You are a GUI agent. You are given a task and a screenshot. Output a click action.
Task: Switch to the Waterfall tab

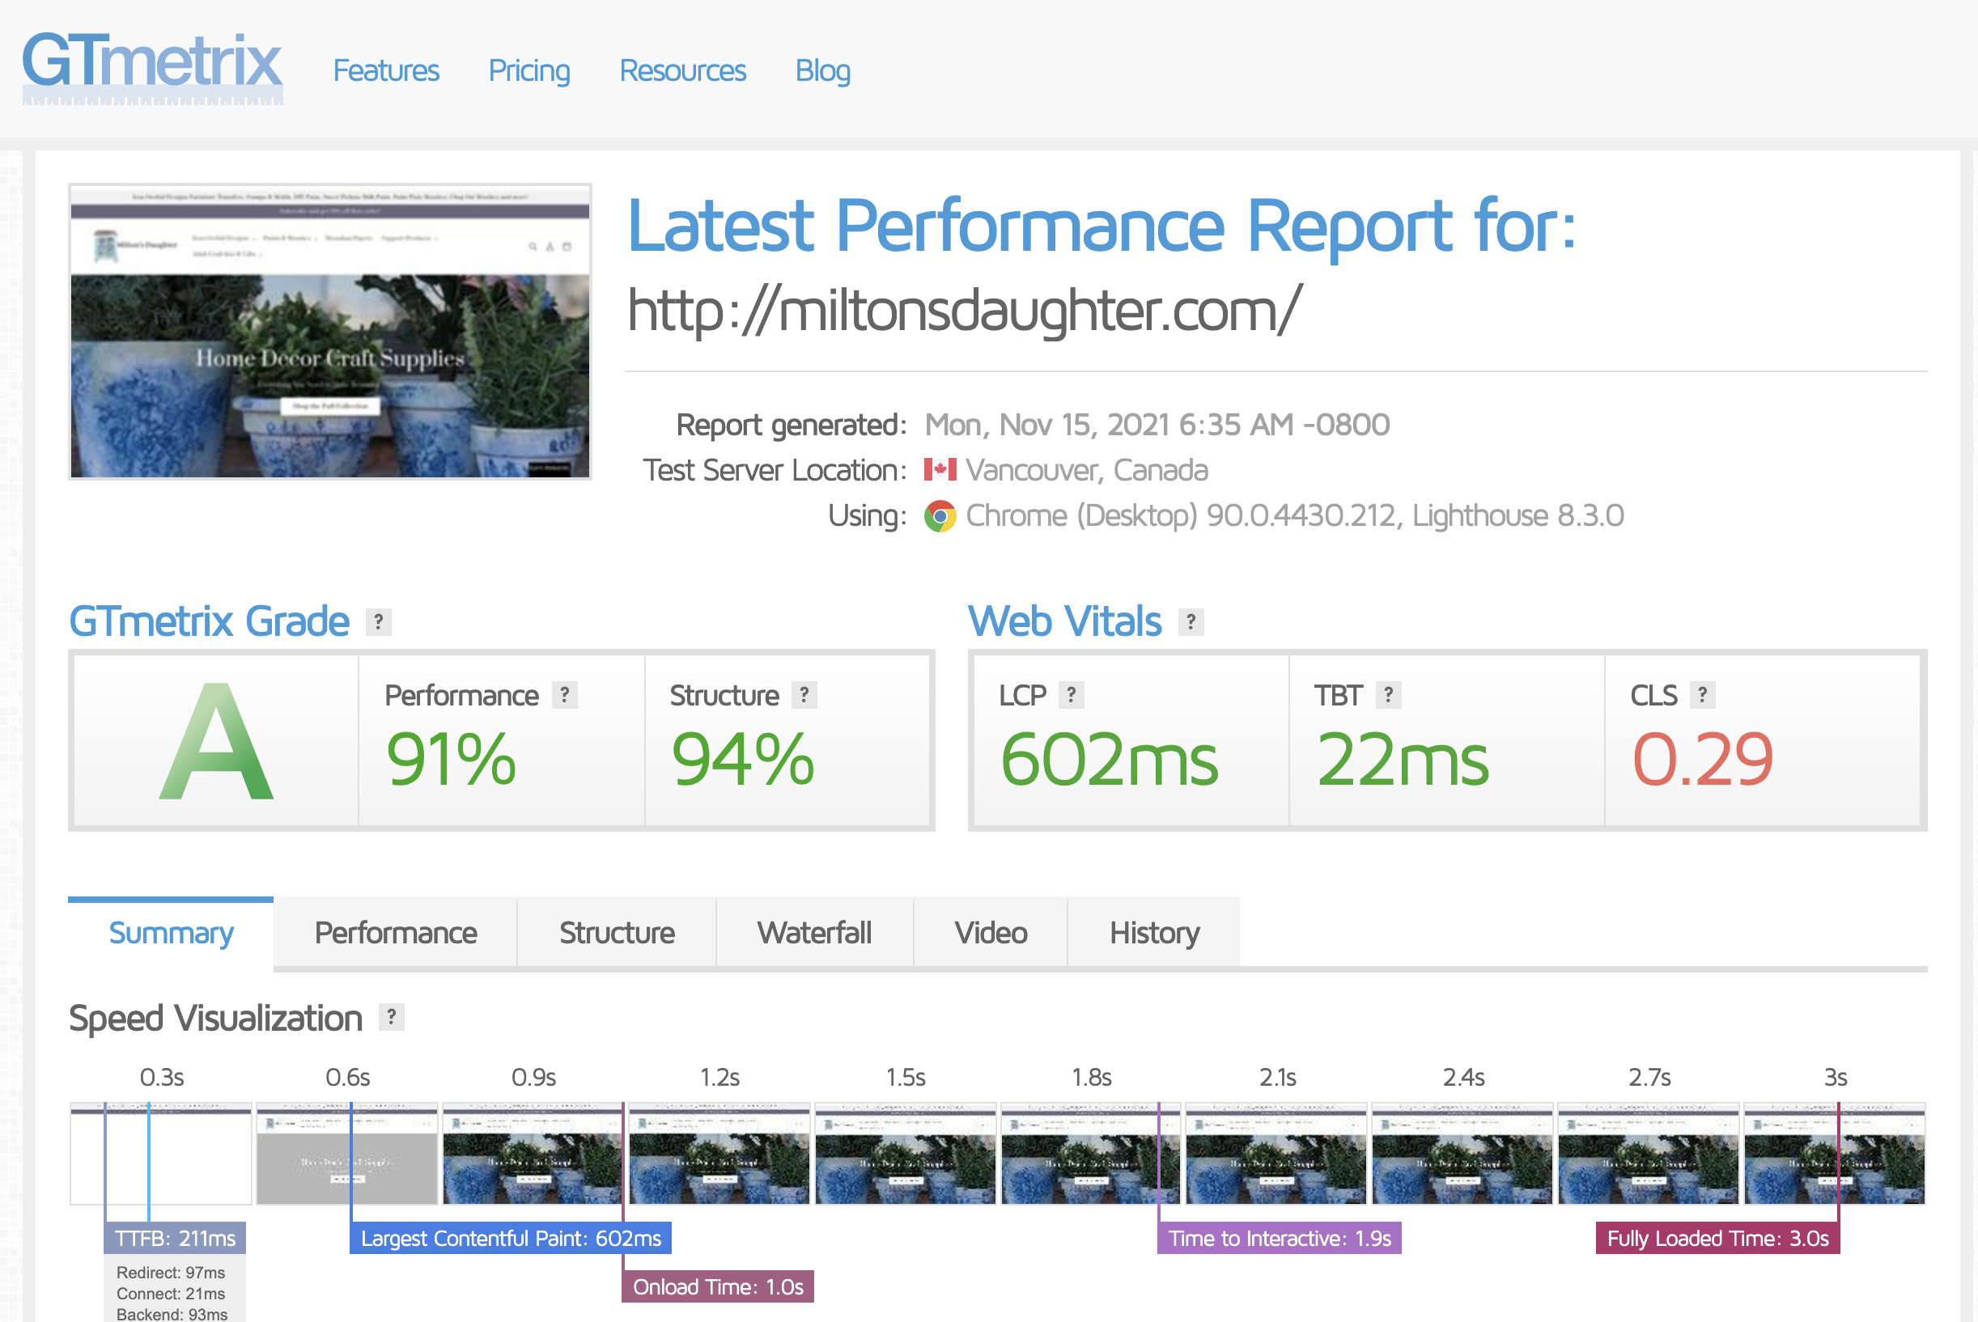[813, 934]
